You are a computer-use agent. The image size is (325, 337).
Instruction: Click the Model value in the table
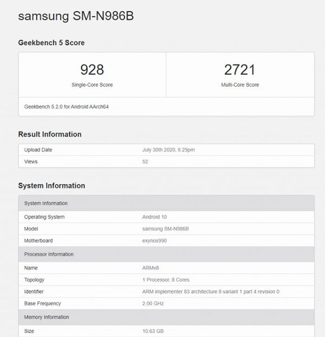click(x=165, y=229)
